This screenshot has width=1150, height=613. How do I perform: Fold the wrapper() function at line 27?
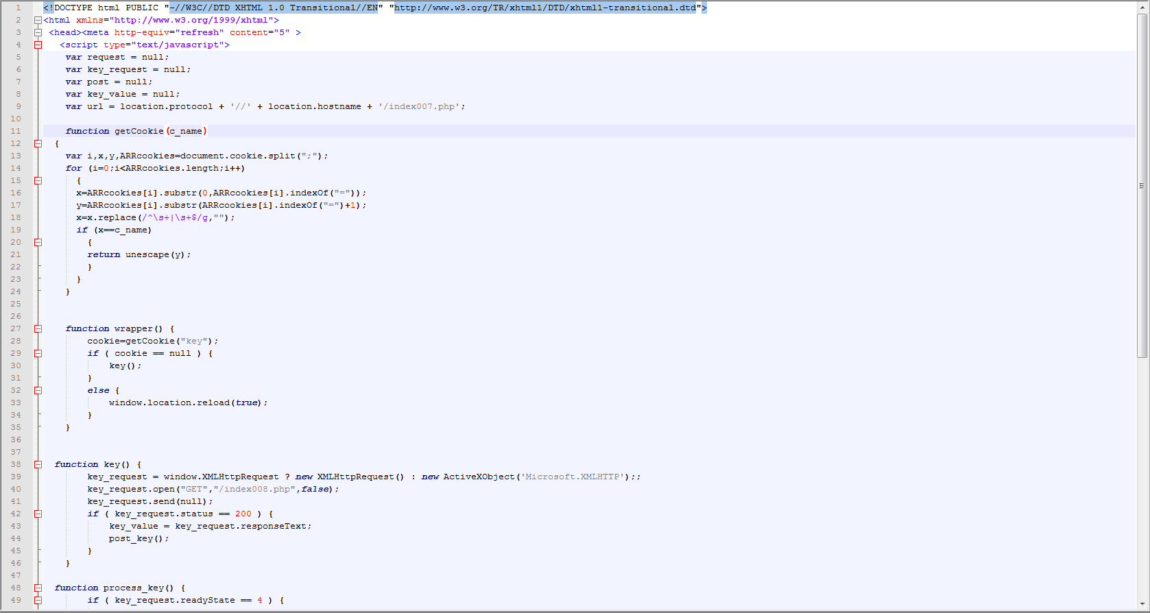(x=38, y=329)
